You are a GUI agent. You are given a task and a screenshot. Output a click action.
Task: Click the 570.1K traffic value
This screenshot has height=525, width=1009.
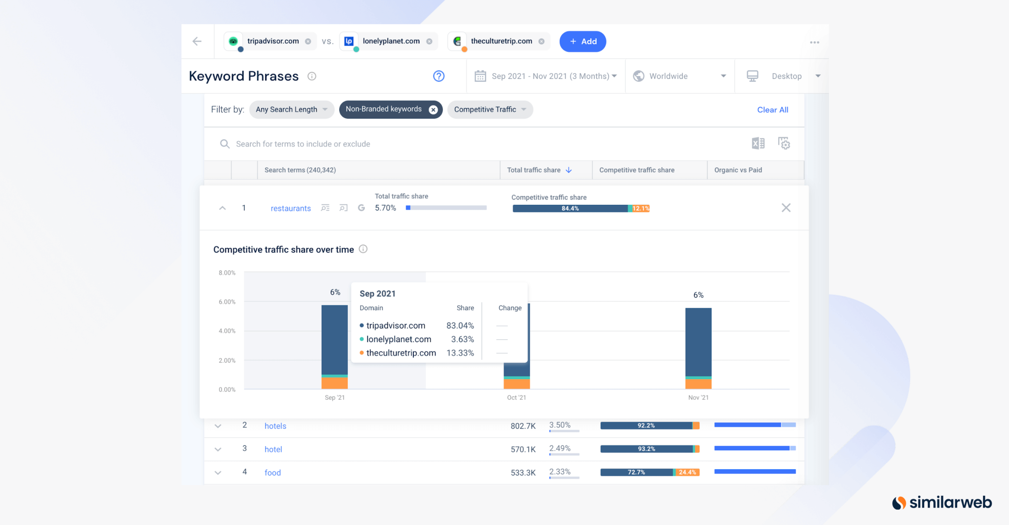pos(523,449)
